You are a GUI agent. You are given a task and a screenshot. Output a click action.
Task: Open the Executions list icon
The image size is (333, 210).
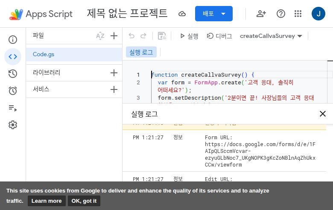13,108
